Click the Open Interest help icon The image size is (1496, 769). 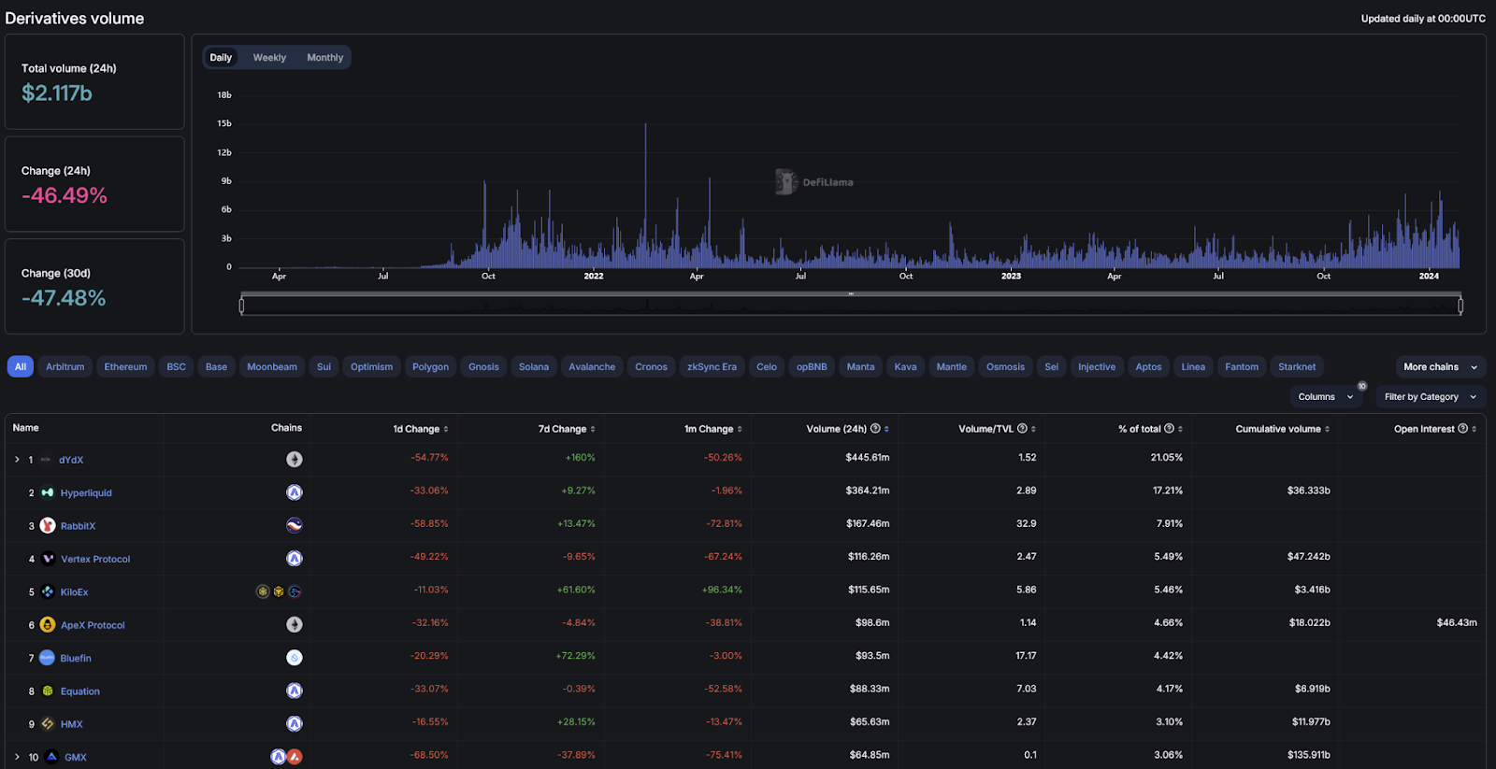click(1462, 429)
